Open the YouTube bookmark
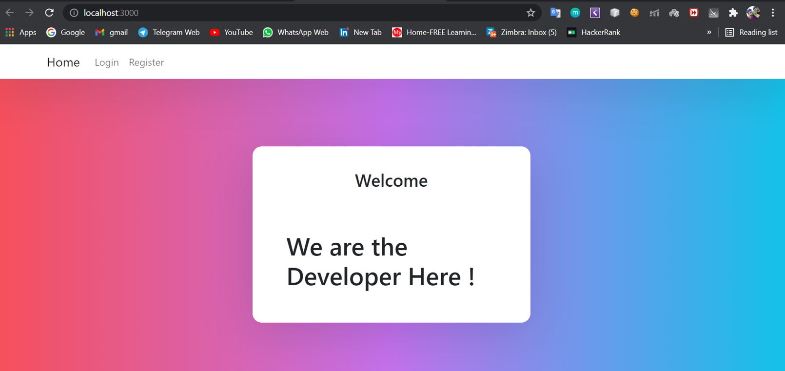Viewport: 785px width, 371px height. coord(232,32)
